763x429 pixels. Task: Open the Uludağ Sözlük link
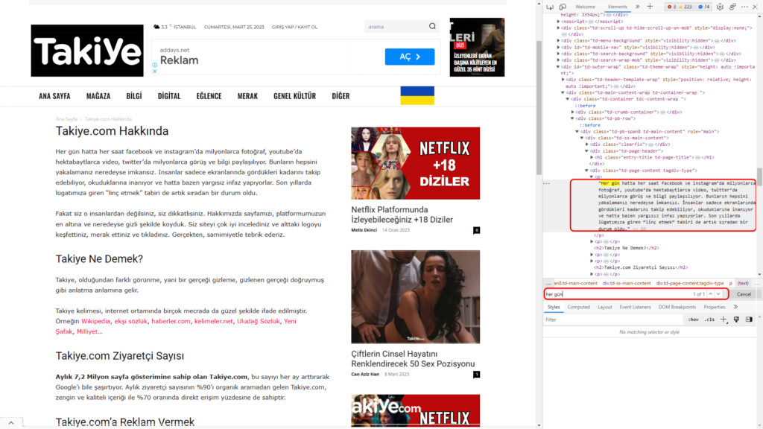[x=259, y=321]
